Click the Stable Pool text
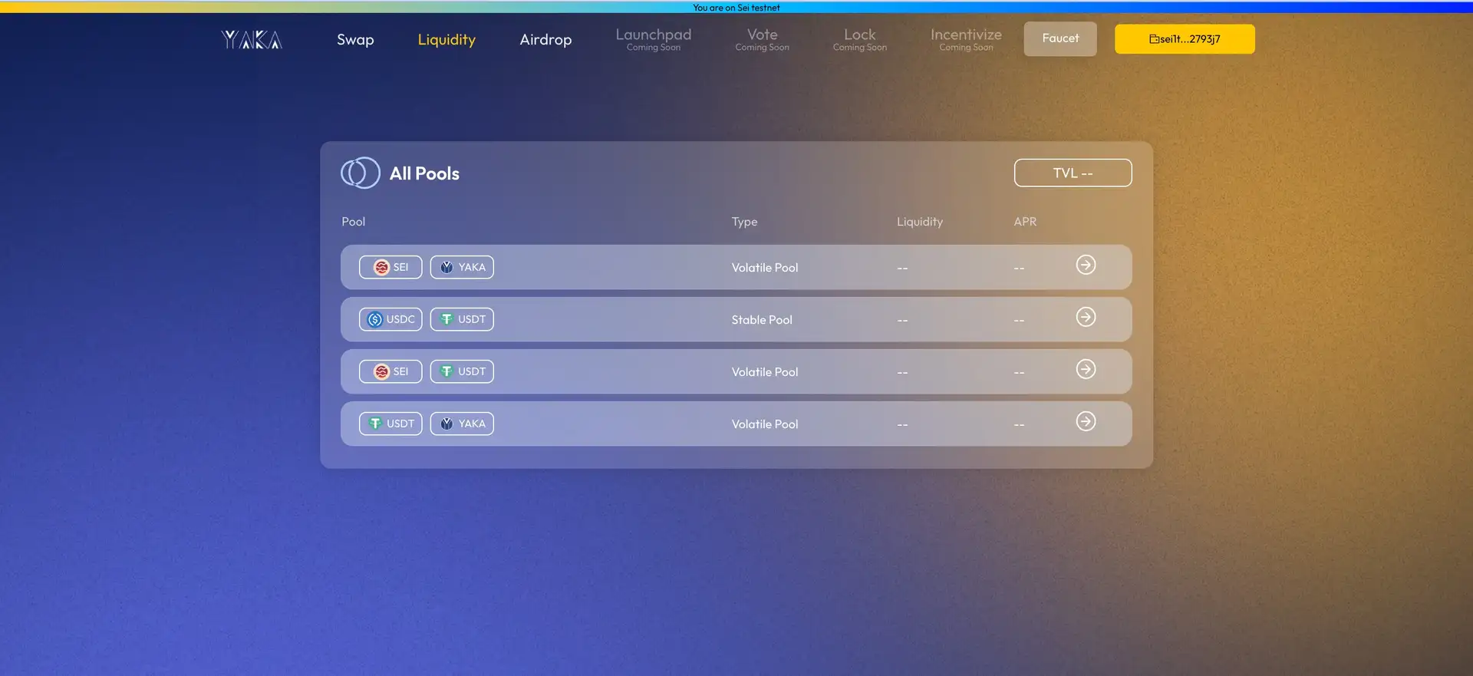 coord(762,320)
